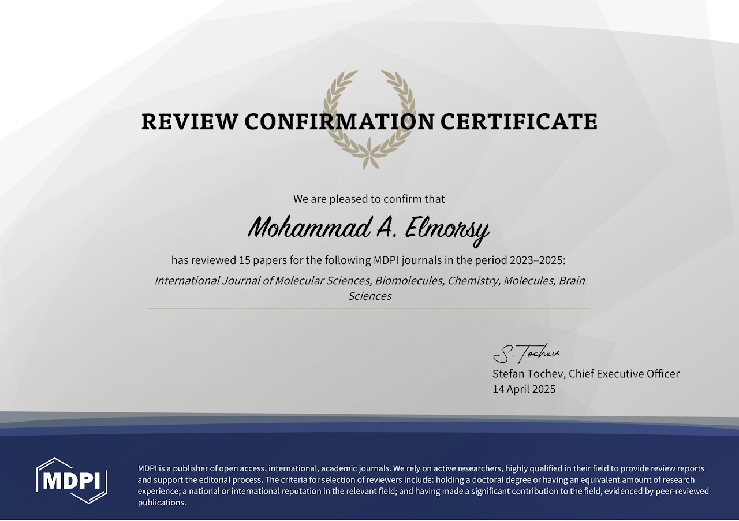739x521 pixels.
Task: Select the text "We are pleased to confirm that"
Action: [369, 199]
